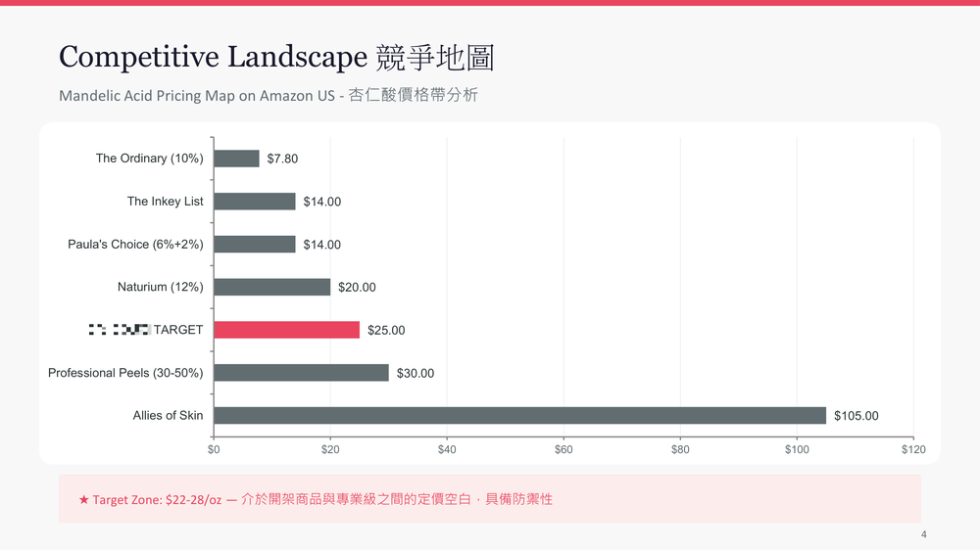Select the $7.80 value label
This screenshot has width=980, height=550.
[282, 159]
